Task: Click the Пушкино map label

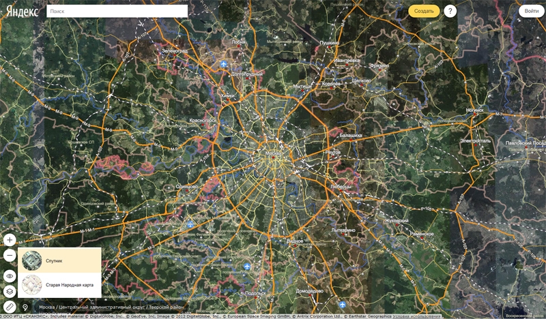Action: click(x=330, y=43)
